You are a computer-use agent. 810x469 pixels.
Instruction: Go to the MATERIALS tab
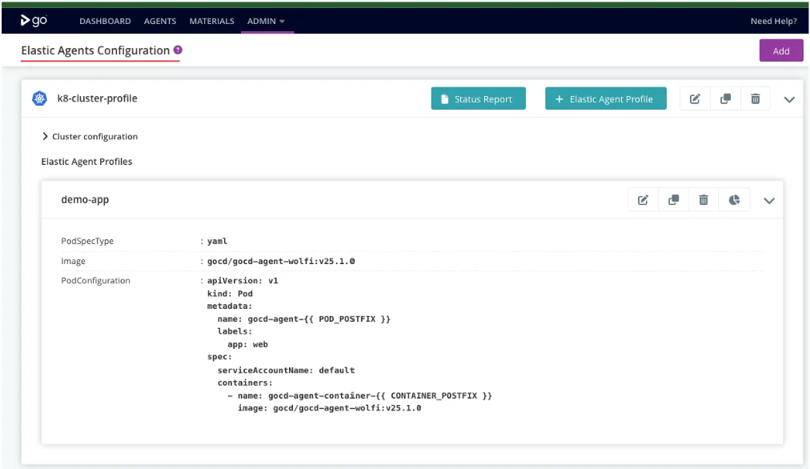[x=212, y=21]
